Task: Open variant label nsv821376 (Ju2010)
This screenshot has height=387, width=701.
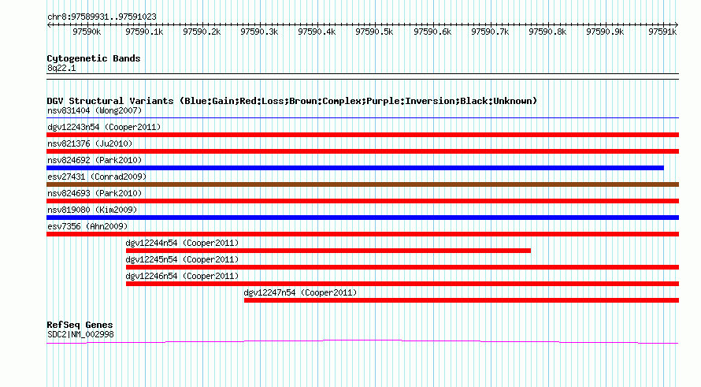Action: pos(90,143)
